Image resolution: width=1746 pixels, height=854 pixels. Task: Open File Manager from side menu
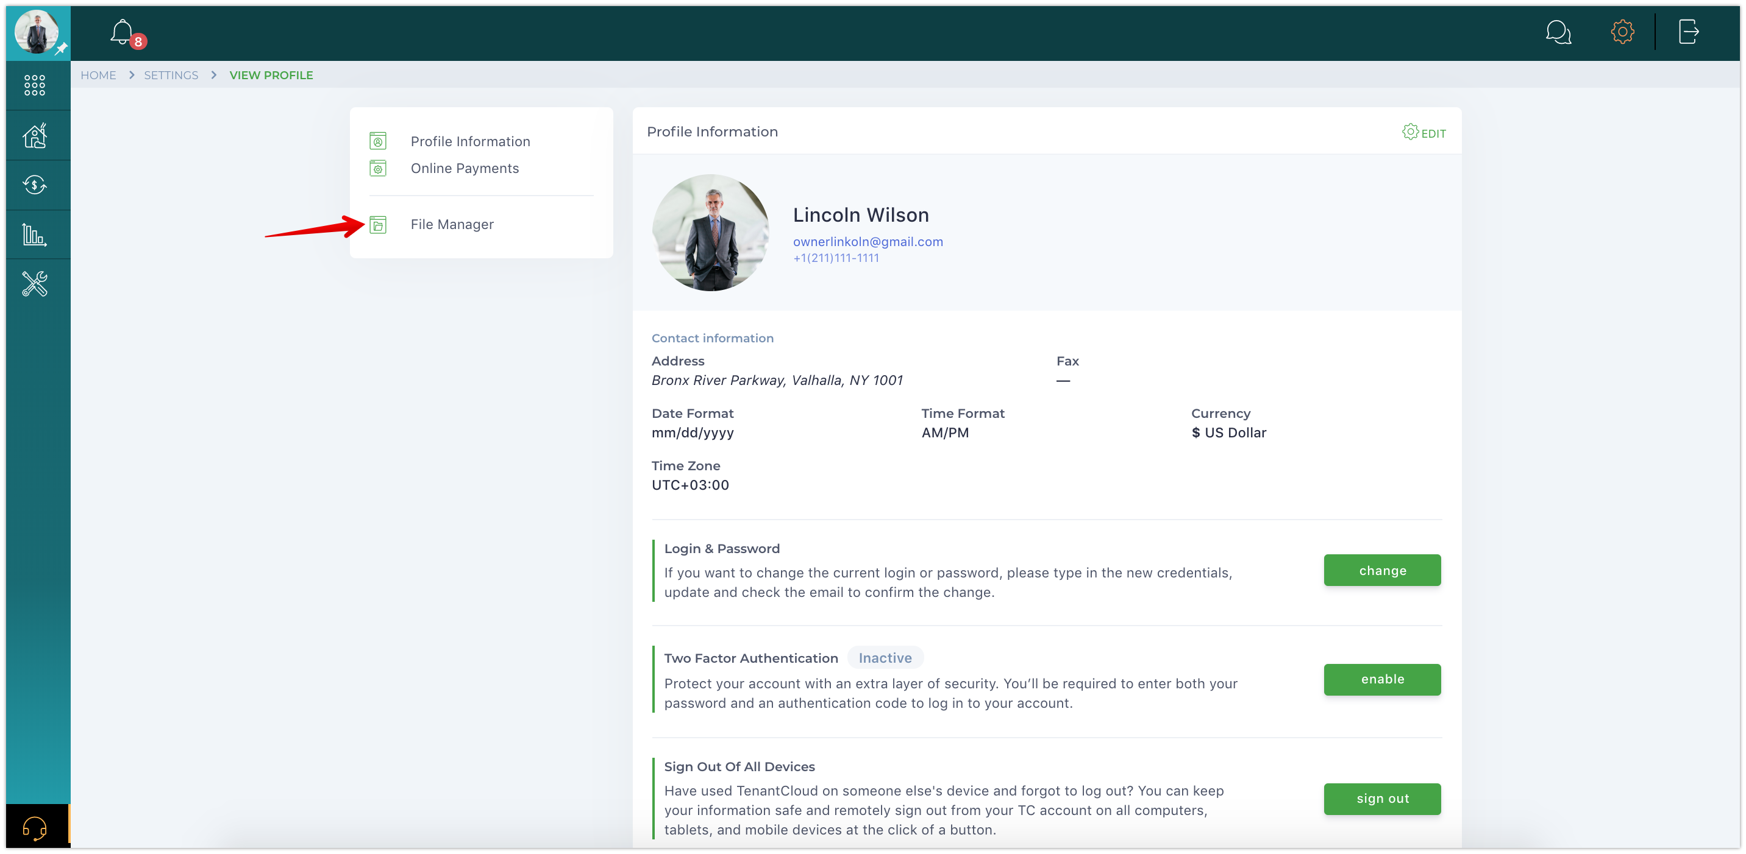[x=451, y=225]
